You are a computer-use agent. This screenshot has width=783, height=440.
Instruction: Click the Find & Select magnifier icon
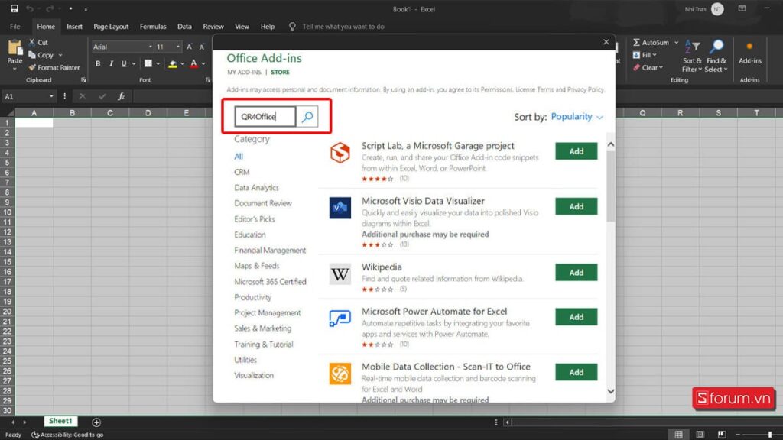[716, 47]
